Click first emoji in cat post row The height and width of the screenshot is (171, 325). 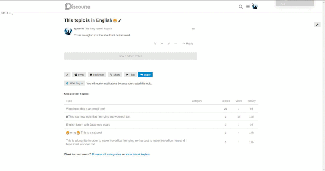68,133
